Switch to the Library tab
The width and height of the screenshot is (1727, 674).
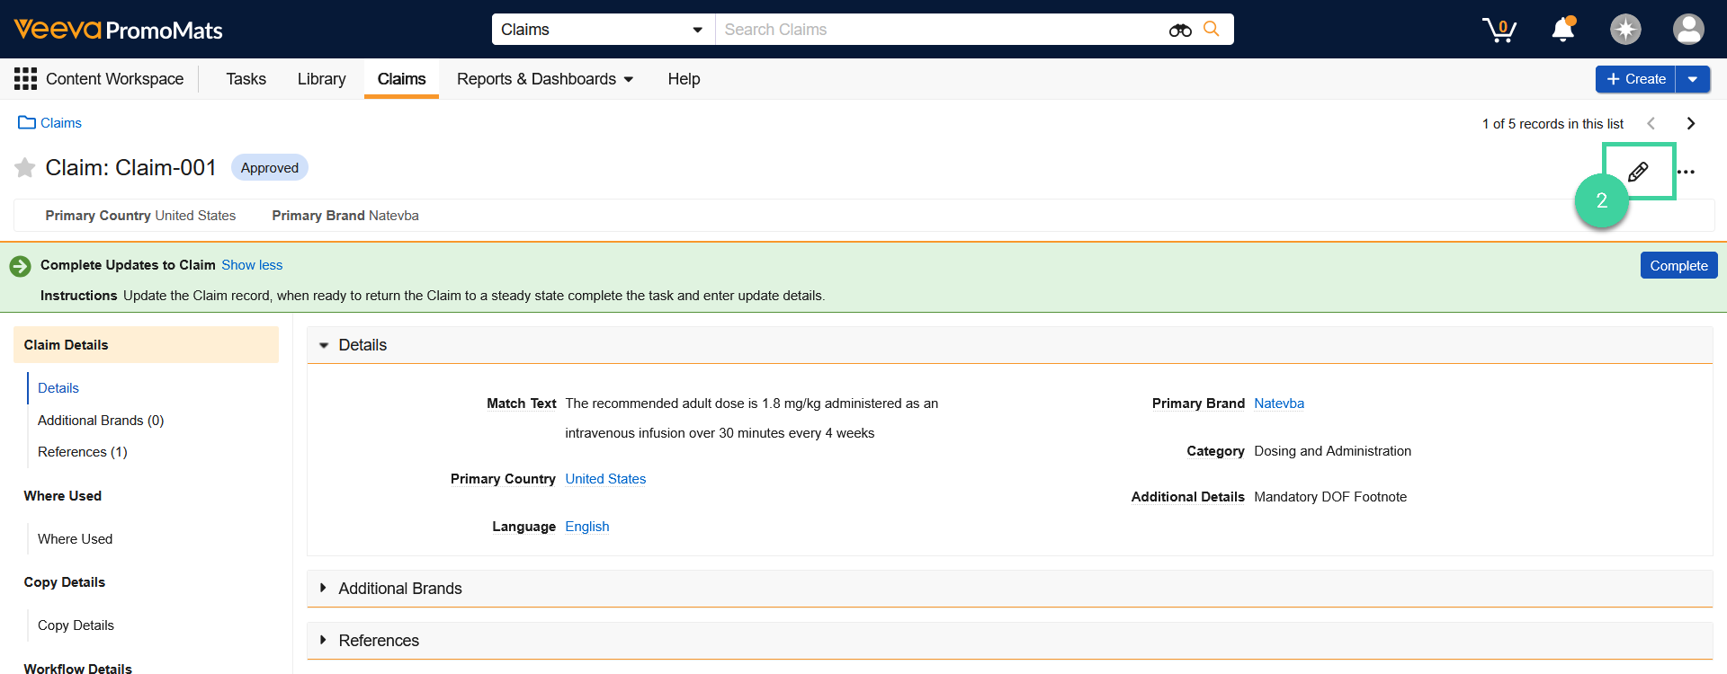pos(322,79)
